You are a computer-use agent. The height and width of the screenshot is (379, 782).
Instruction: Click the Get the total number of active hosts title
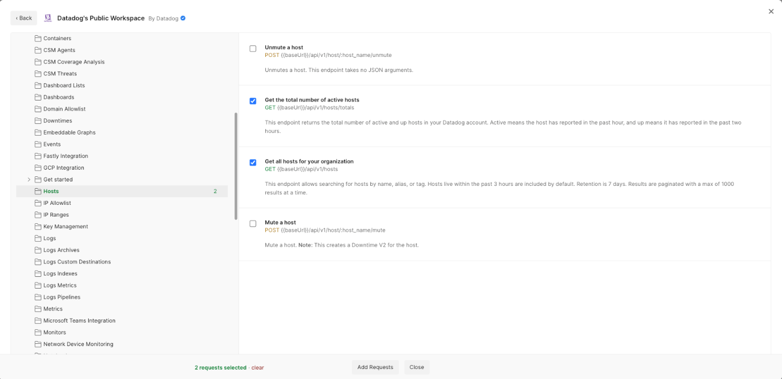point(312,100)
